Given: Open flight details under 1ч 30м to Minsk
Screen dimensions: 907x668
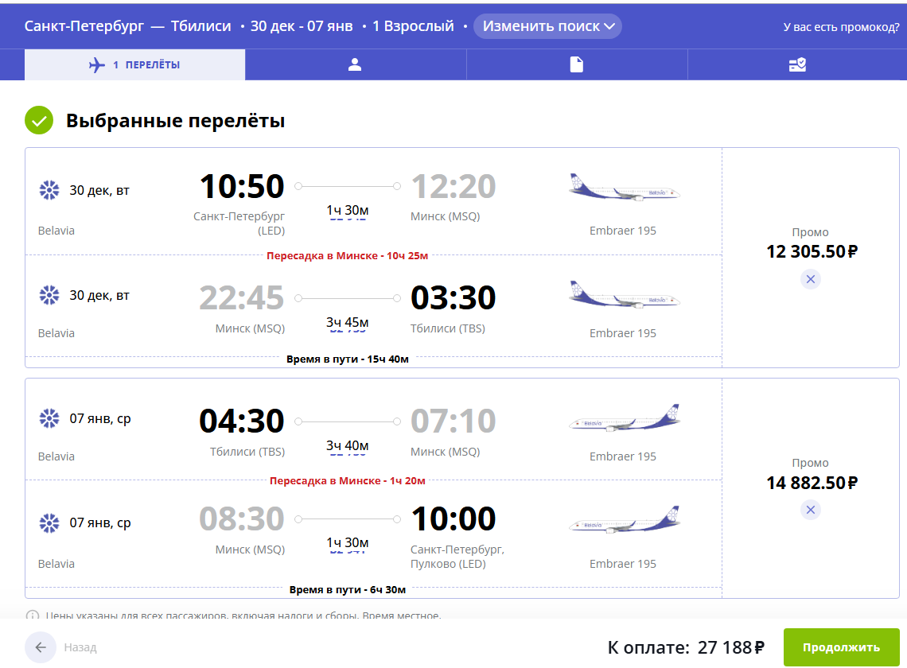Looking at the screenshot, I should 347,219.
